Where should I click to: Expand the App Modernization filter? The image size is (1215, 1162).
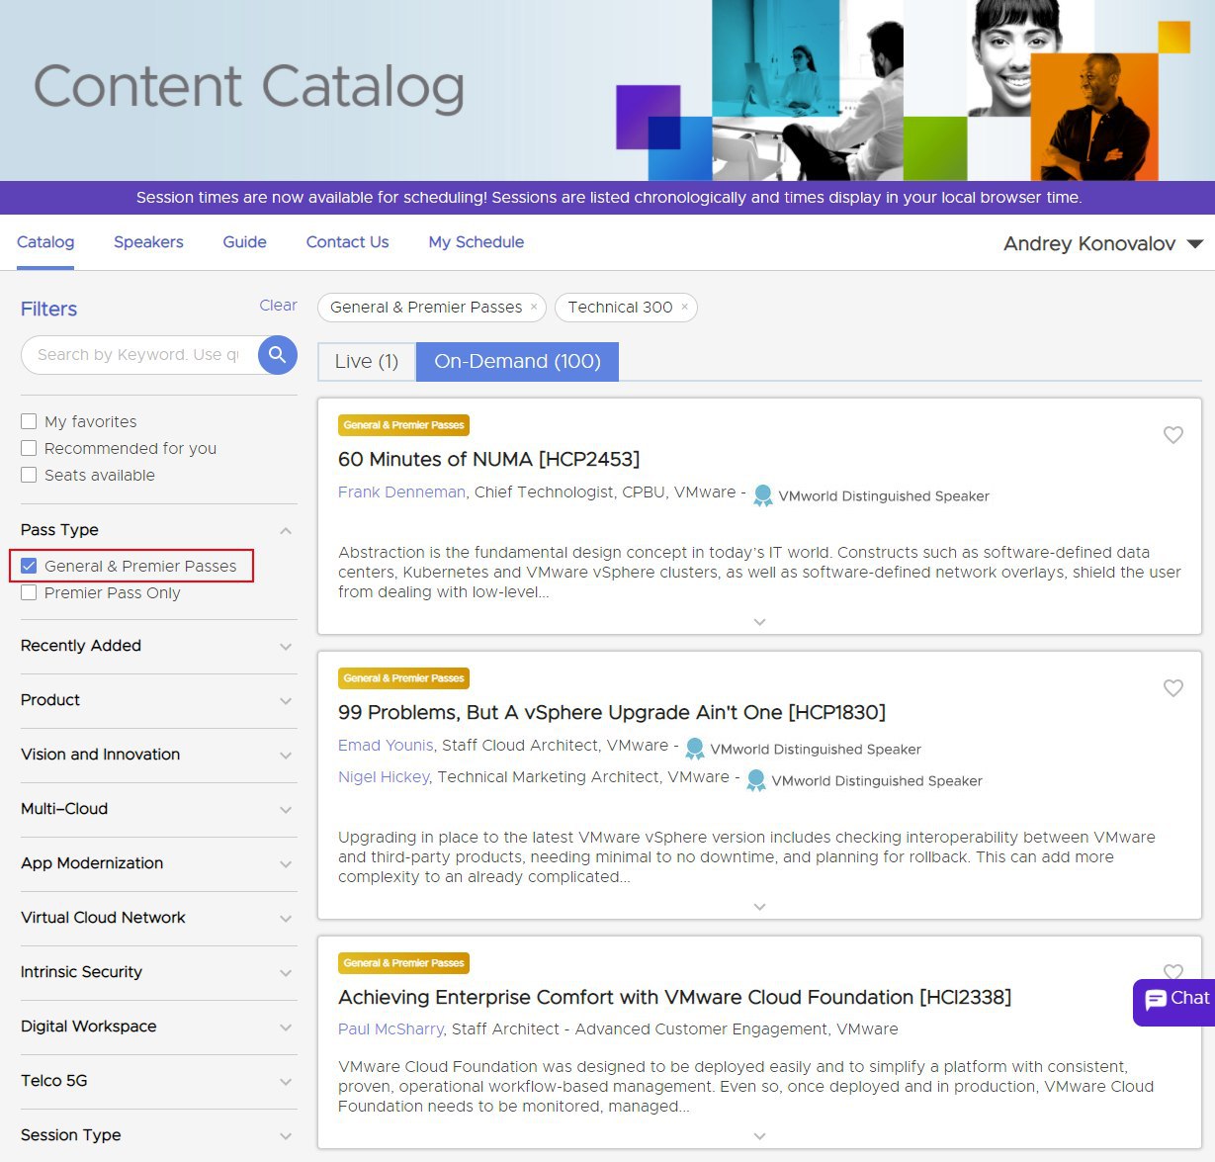click(x=286, y=864)
